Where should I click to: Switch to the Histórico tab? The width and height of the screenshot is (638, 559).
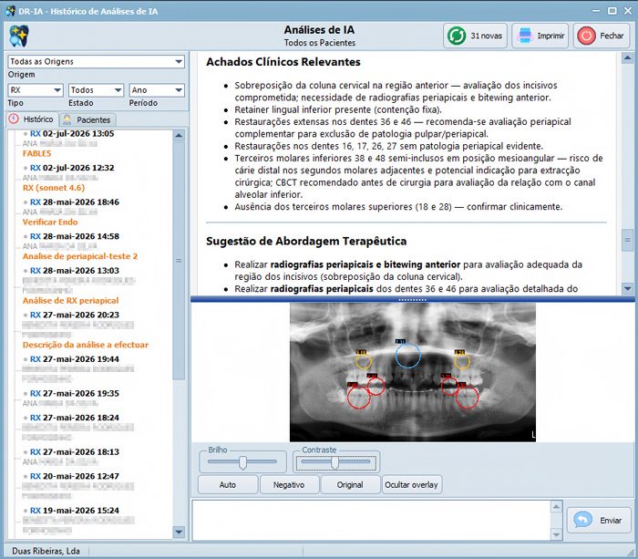pos(33,119)
